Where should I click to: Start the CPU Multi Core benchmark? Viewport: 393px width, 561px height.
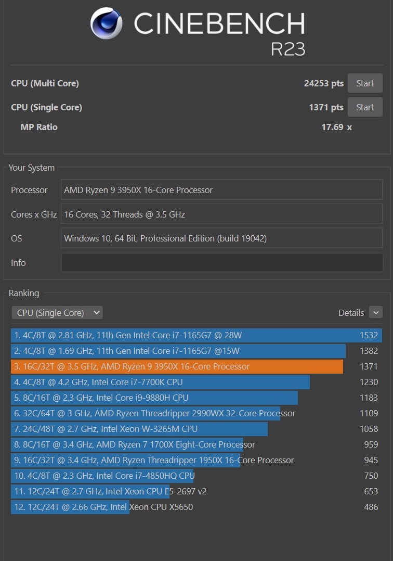[x=364, y=83]
